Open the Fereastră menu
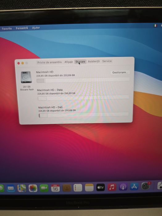This screenshot has width=162, height=216. (22, 28)
